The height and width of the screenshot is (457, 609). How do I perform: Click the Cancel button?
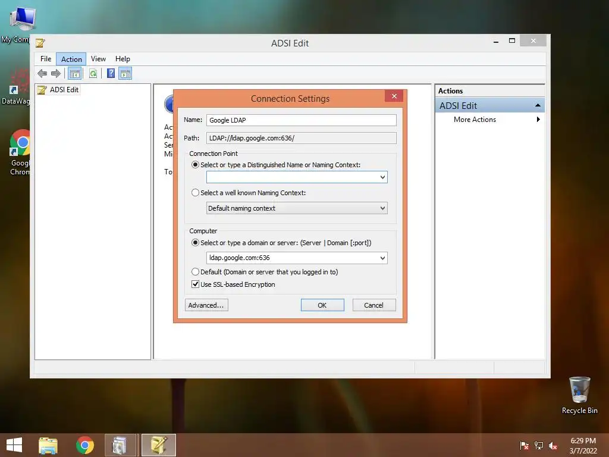coord(374,305)
